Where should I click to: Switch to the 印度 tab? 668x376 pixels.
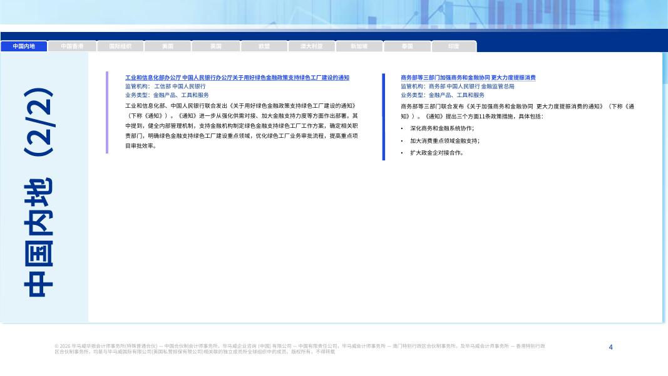454,46
